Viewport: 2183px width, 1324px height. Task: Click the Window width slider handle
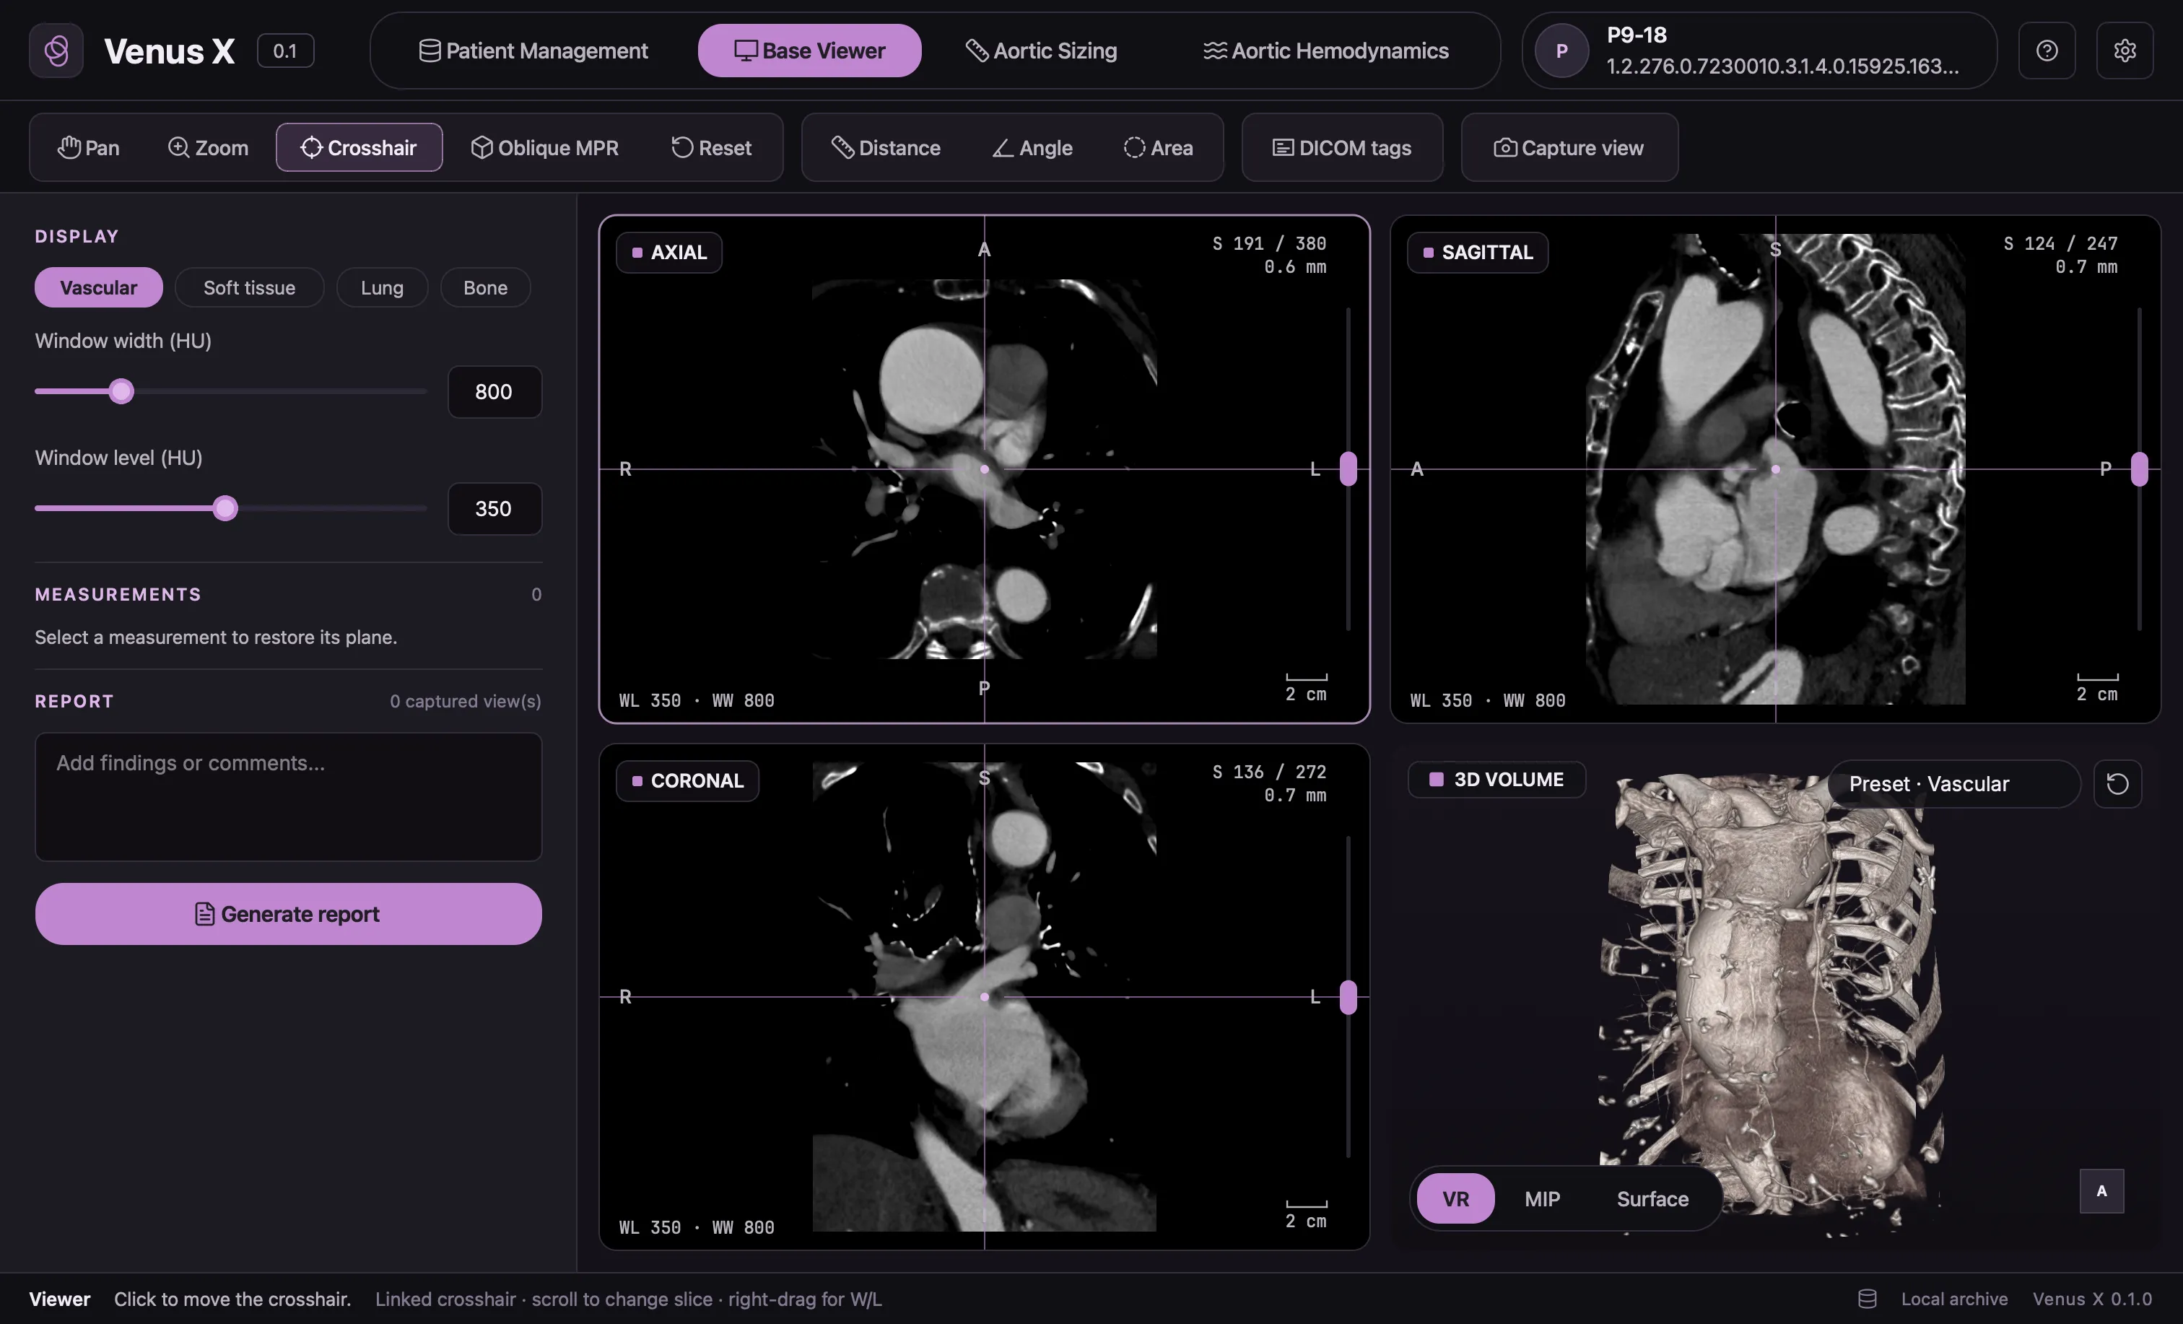click(x=121, y=391)
